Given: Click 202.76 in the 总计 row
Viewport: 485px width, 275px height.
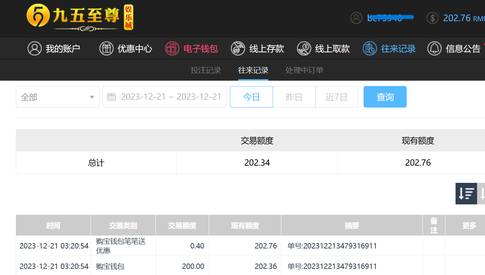Looking at the screenshot, I should pyautogui.click(x=418, y=163).
